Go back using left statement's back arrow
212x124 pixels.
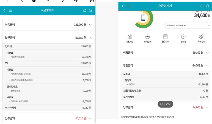pyautogui.click(x=4, y=10)
